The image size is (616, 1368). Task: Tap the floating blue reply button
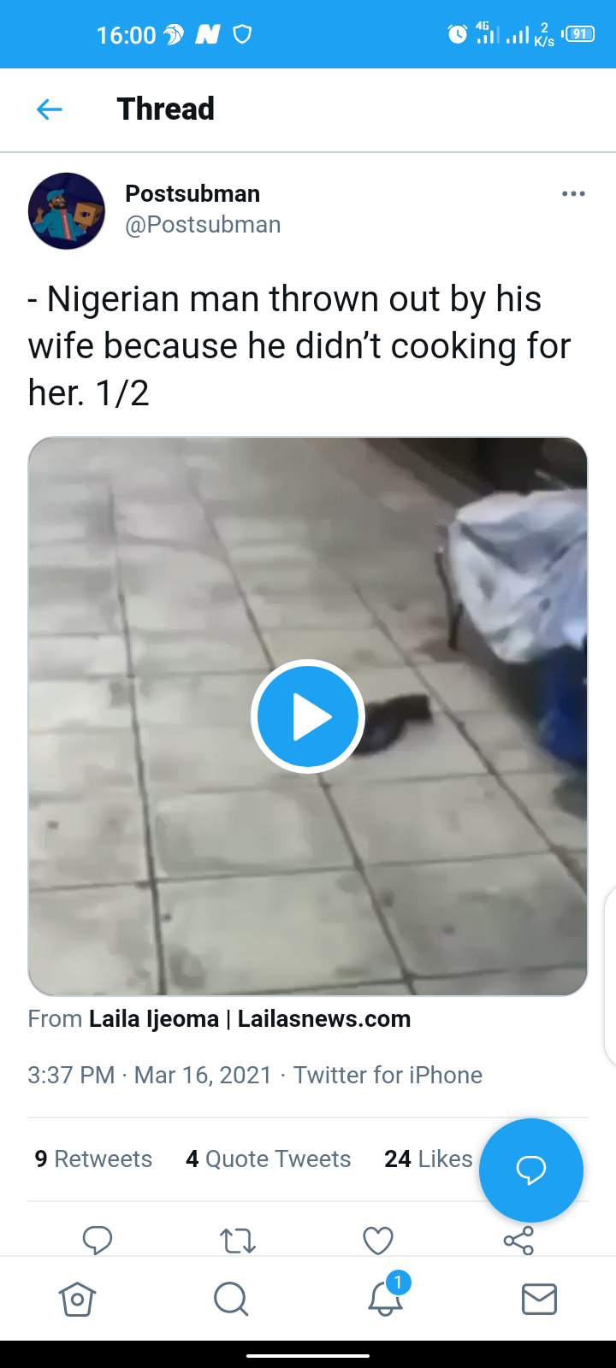pyautogui.click(x=531, y=1170)
